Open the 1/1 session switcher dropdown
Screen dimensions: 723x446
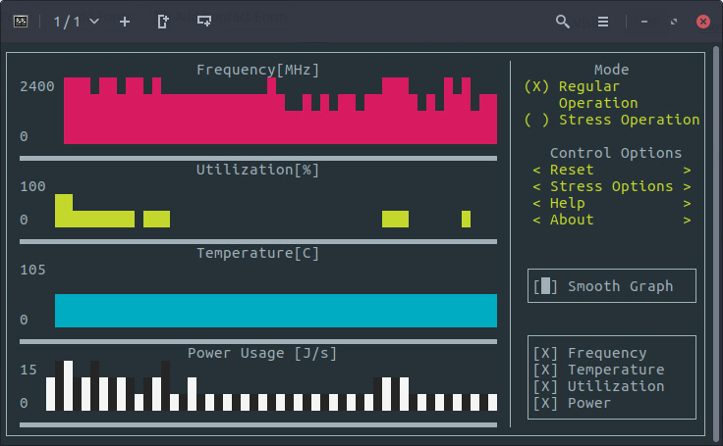coord(76,21)
